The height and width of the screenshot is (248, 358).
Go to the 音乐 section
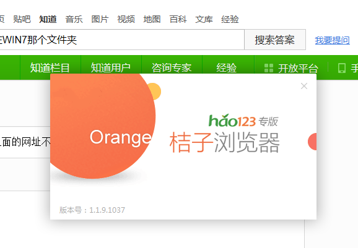[x=74, y=19]
